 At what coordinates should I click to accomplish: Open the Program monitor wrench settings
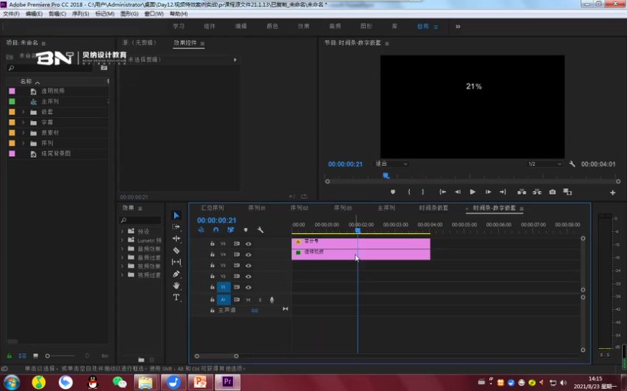tap(572, 164)
